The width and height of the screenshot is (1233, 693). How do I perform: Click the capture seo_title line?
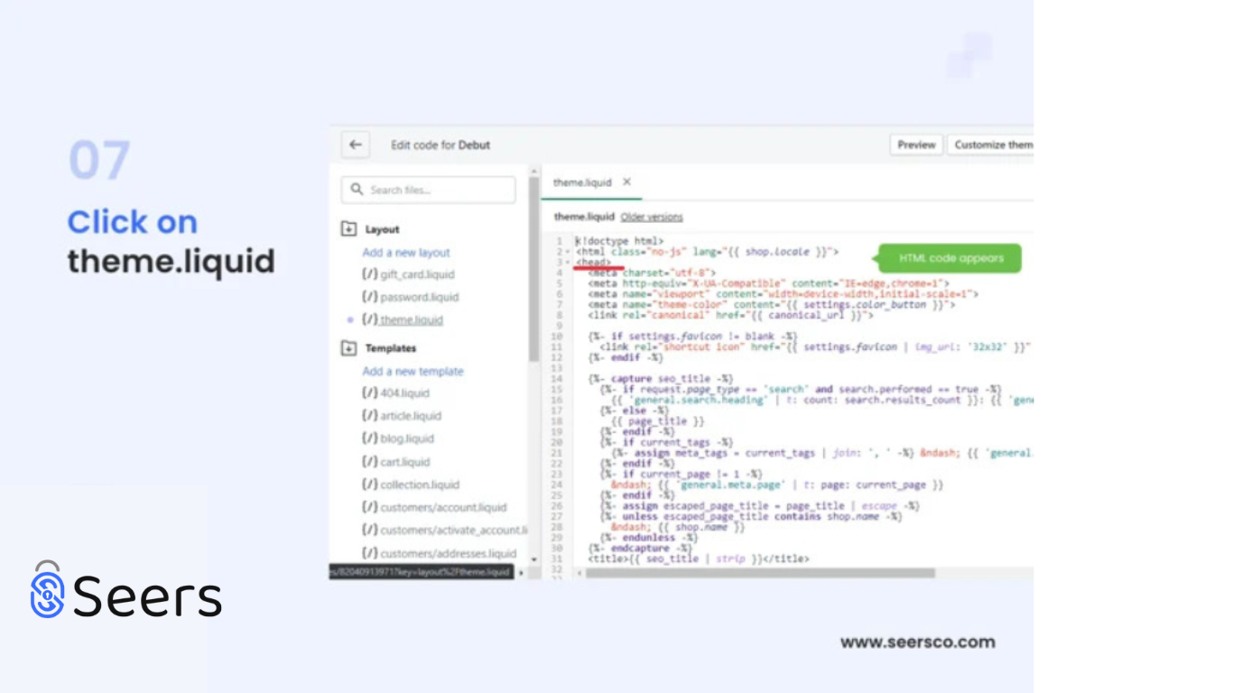pos(661,379)
